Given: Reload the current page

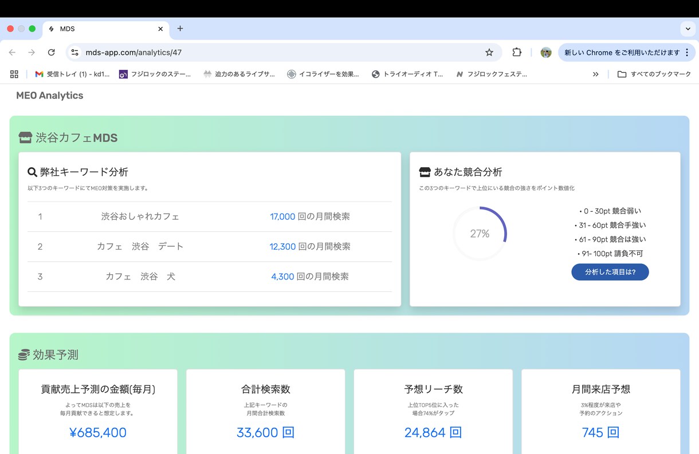Looking at the screenshot, I should click(51, 52).
